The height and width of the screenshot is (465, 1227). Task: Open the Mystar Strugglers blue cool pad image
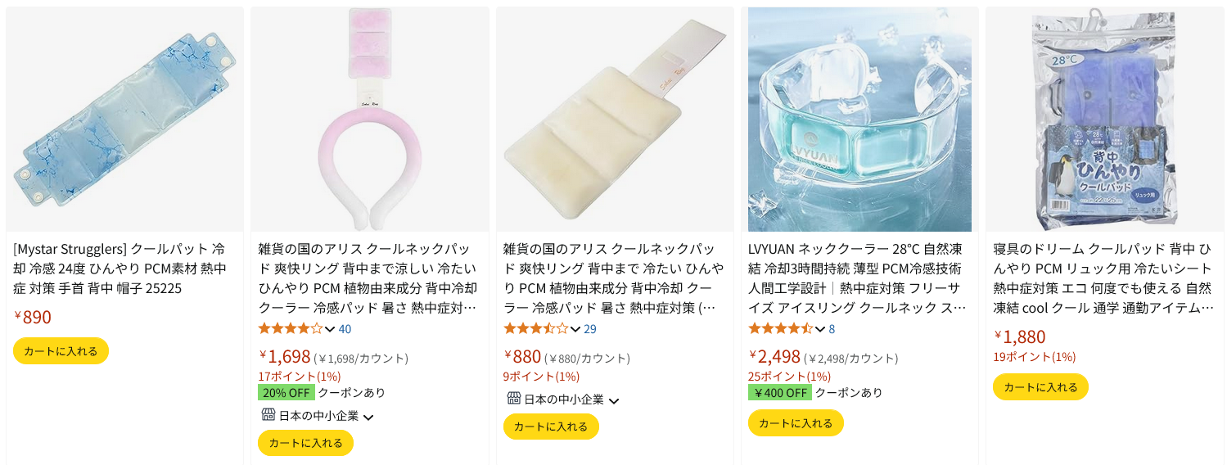(124, 120)
